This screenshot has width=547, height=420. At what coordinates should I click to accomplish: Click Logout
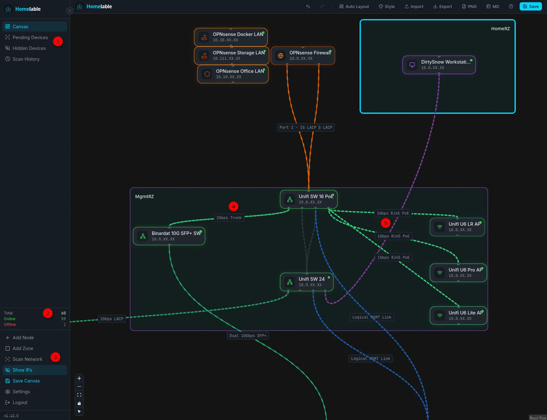pyautogui.click(x=35, y=403)
